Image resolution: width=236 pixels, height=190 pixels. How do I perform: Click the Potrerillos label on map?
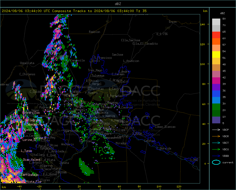pyautogui.click(x=31, y=113)
